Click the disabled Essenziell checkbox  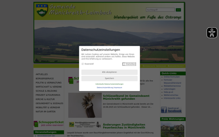[83, 64]
